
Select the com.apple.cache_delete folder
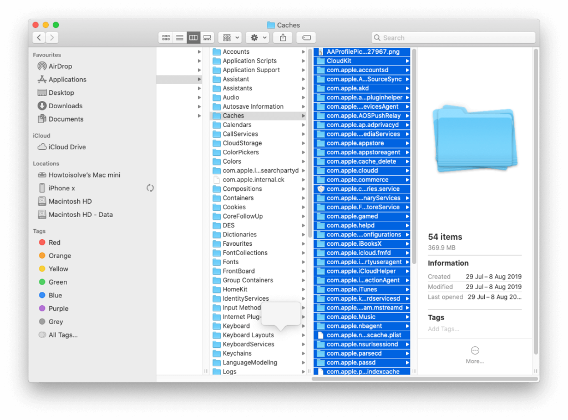pos(362,161)
